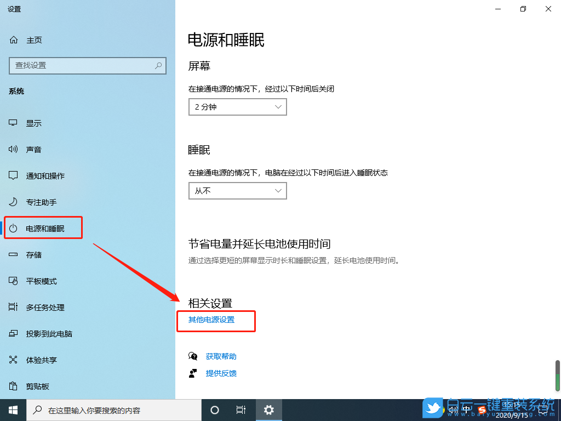
Task: Click the volume icon in system tray
Action: pos(453,408)
